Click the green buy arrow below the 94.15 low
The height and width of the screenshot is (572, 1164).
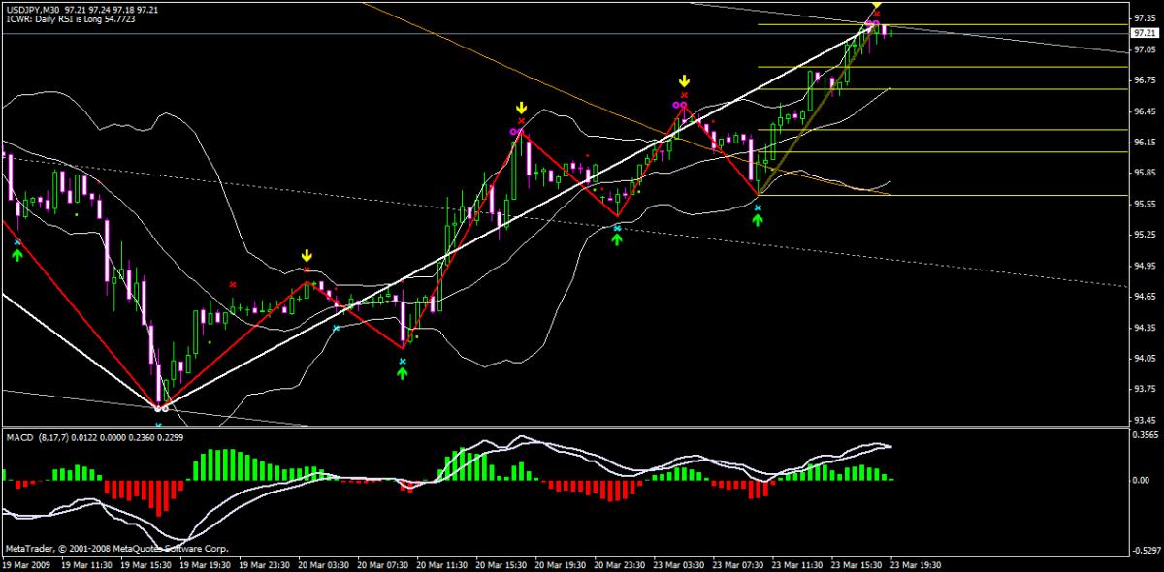click(403, 373)
